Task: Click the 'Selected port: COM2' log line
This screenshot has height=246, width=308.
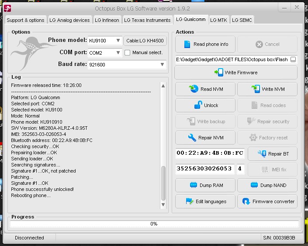Action: click(33, 104)
